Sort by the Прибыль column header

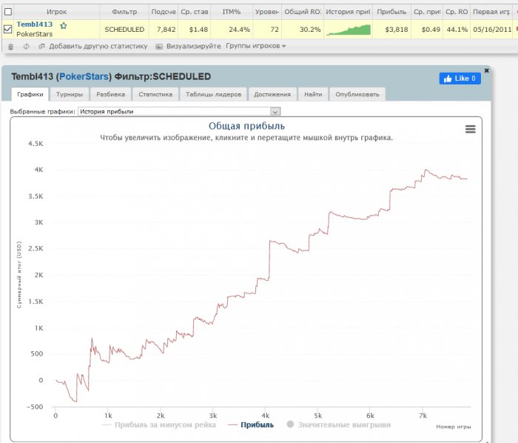point(391,12)
